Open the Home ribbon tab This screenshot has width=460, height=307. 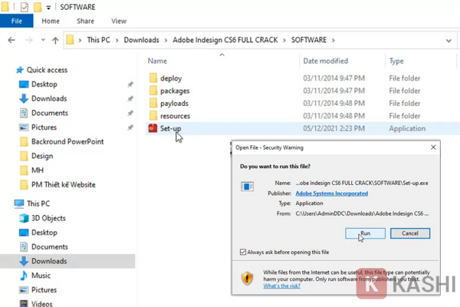coord(51,21)
